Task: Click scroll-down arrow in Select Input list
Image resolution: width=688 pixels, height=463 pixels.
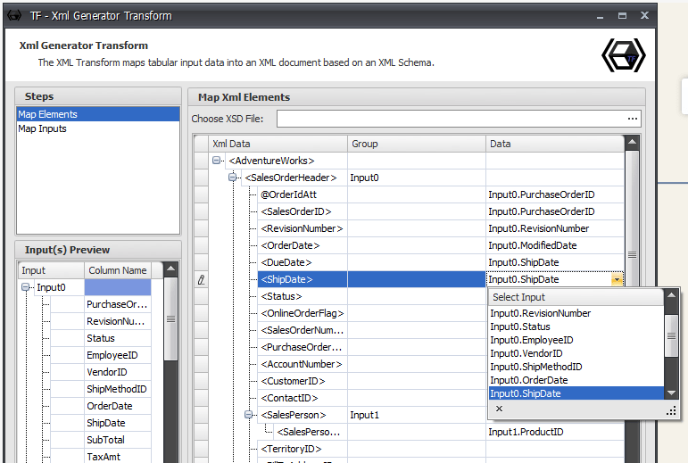Action: (672, 393)
